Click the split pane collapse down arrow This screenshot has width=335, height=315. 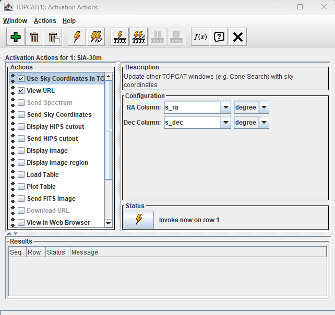tap(15, 234)
